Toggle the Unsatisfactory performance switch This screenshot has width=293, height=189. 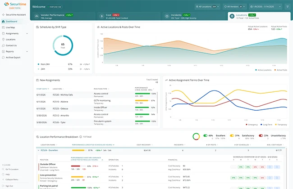click(x=261, y=135)
